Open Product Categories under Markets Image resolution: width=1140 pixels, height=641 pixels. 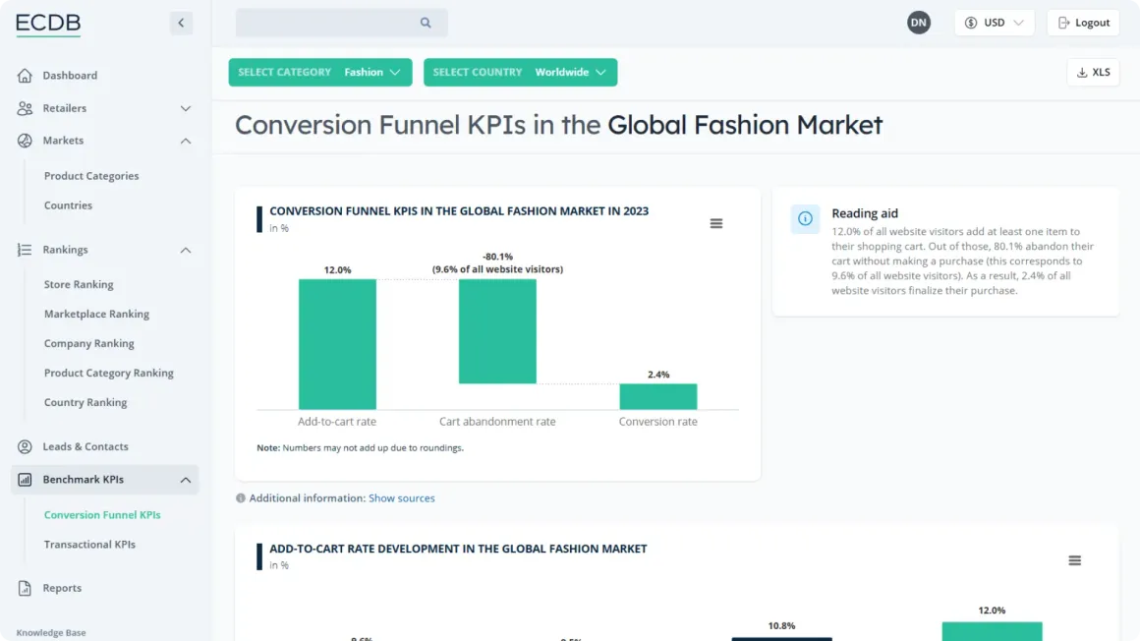pyautogui.click(x=90, y=176)
